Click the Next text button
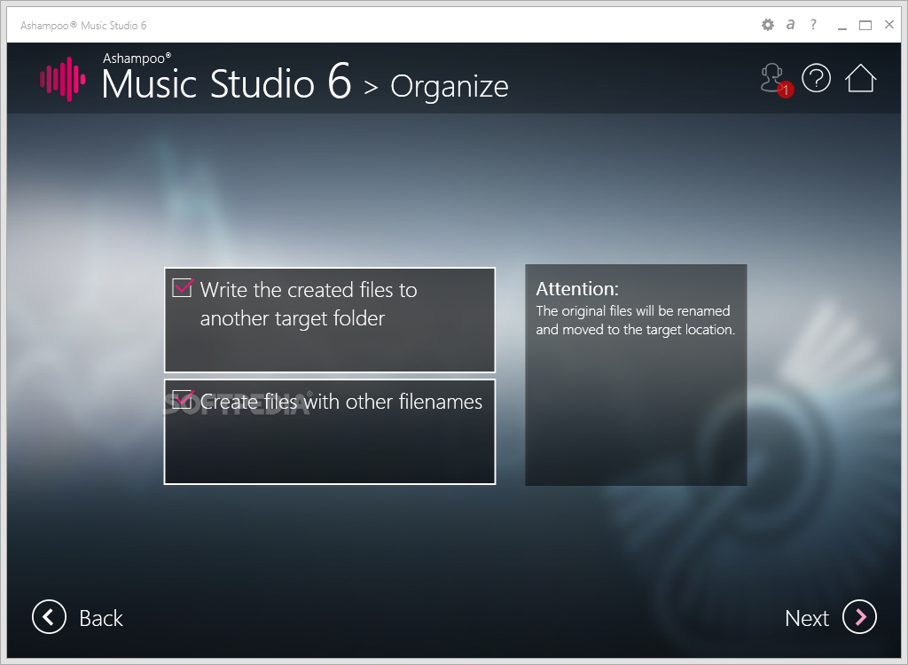 pyautogui.click(x=807, y=618)
